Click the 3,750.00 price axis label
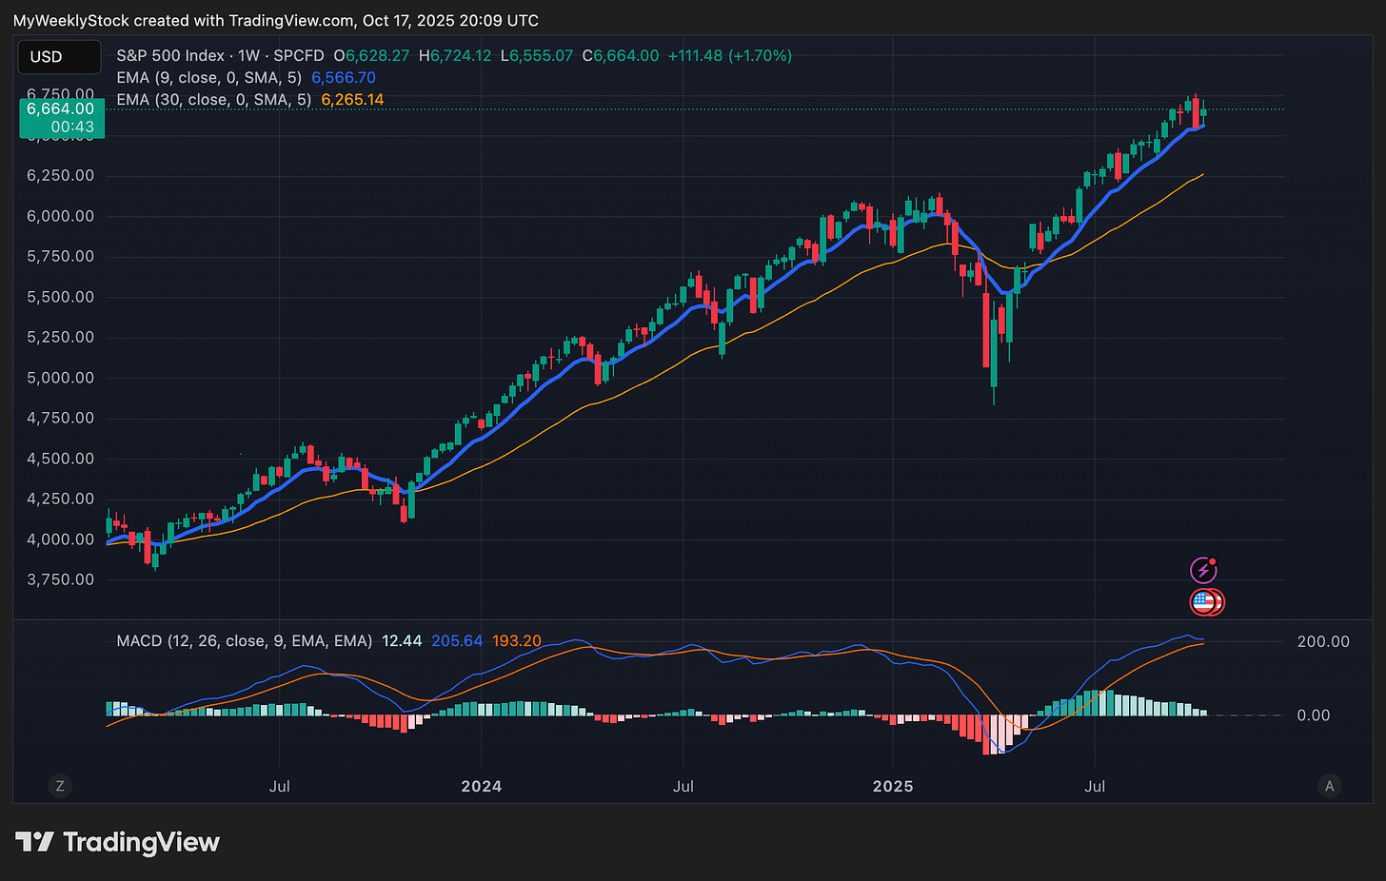1386x881 pixels. click(60, 579)
